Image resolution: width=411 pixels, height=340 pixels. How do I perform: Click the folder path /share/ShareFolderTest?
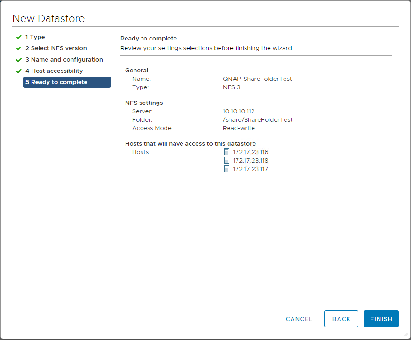[x=258, y=119]
